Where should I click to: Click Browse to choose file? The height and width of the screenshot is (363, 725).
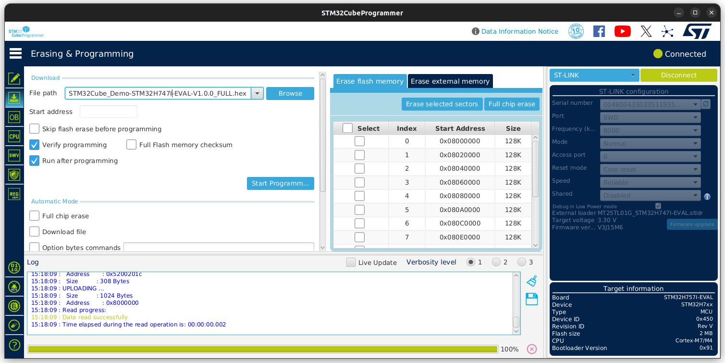pyautogui.click(x=290, y=93)
